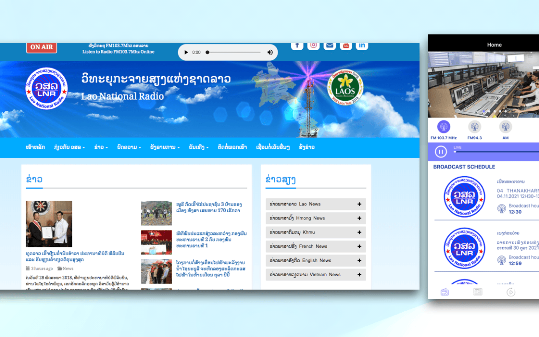Open the featured article headline link
The image size is (539, 337).
pos(75,256)
